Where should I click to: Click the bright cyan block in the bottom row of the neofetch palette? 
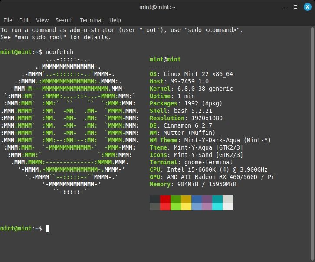pos(217,206)
